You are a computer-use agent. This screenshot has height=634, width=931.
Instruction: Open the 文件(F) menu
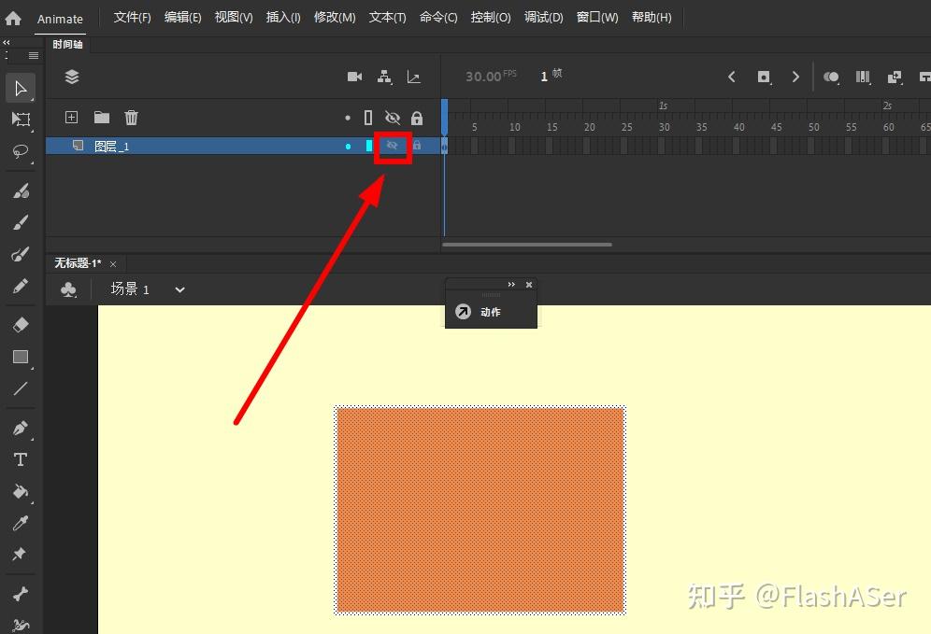coord(131,17)
